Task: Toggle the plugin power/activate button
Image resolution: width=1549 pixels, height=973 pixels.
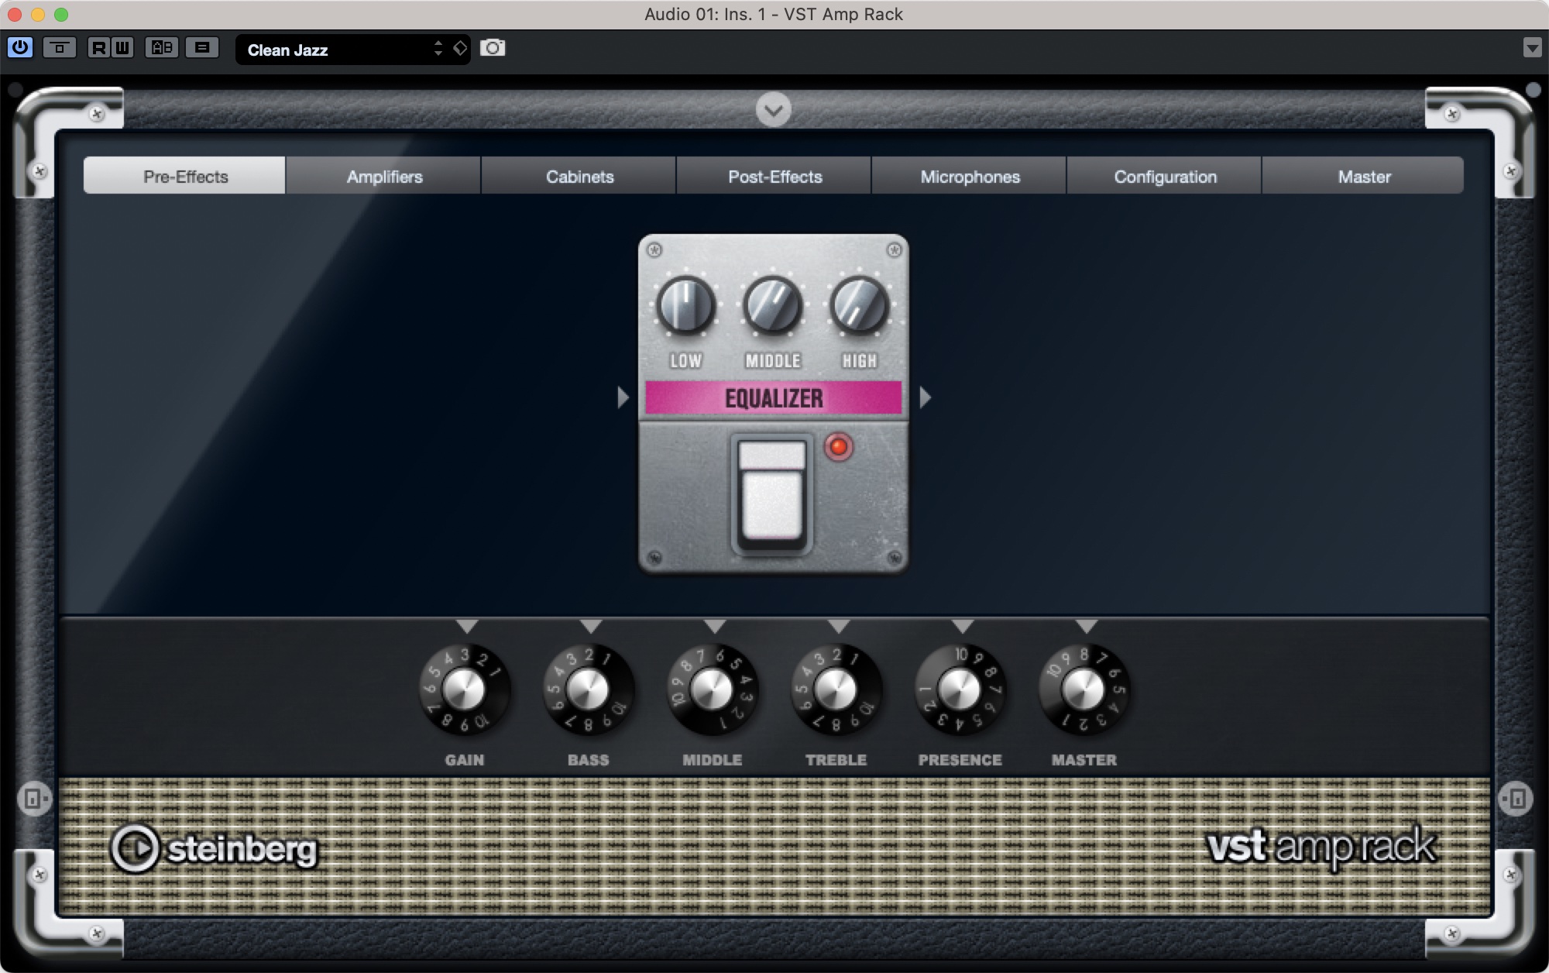Action: point(20,48)
